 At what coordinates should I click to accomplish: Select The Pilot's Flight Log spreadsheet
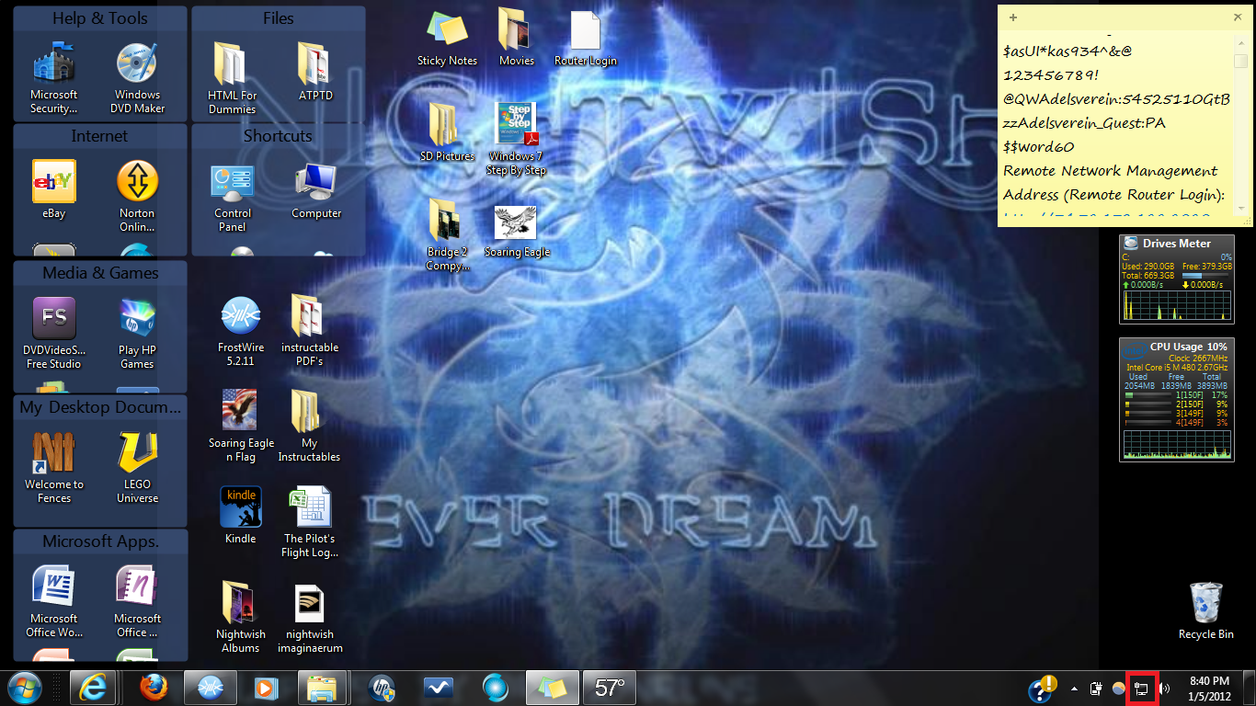point(310,522)
